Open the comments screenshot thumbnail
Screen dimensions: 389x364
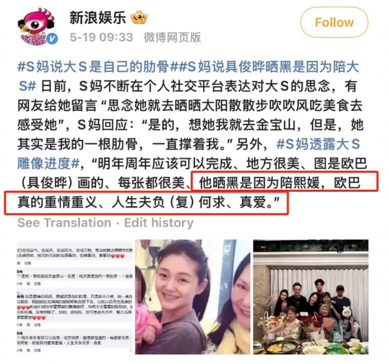(75, 297)
